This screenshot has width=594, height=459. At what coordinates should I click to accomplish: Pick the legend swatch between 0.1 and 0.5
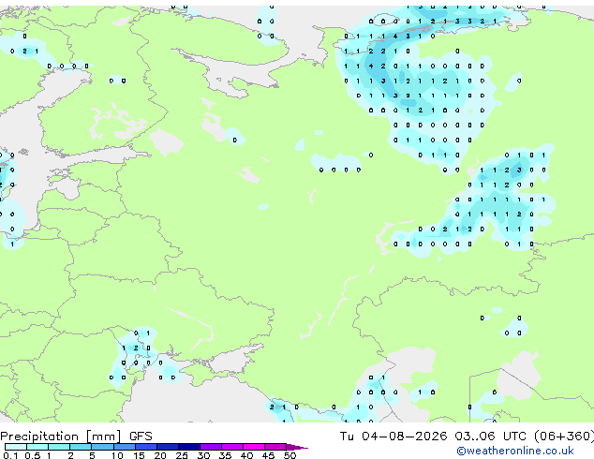point(16,447)
